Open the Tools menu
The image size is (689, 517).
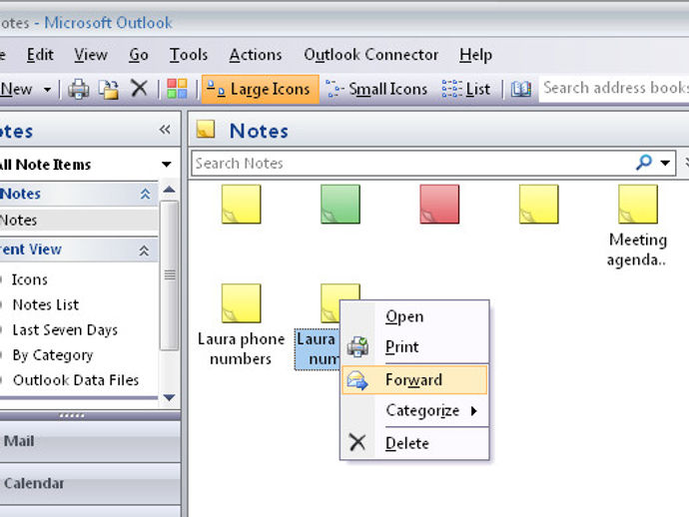[189, 55]
